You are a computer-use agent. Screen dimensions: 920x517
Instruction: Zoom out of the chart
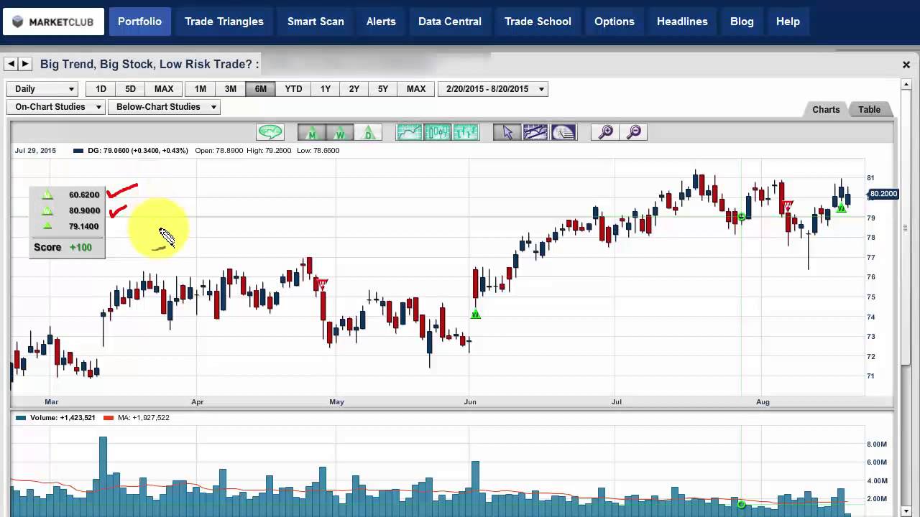pyautogui.click(x=633, y=132)
